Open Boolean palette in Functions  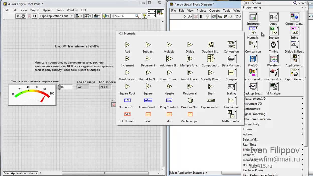[x=274, y=31]
